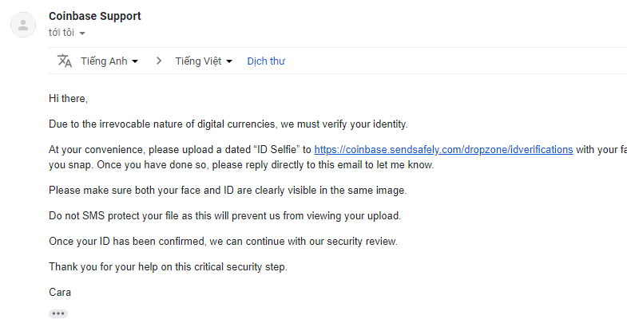The height and width of the screenshot is (319, 627).
Task: Open the Tiếng Anh source language dropdown
Action: coord(109,61)
